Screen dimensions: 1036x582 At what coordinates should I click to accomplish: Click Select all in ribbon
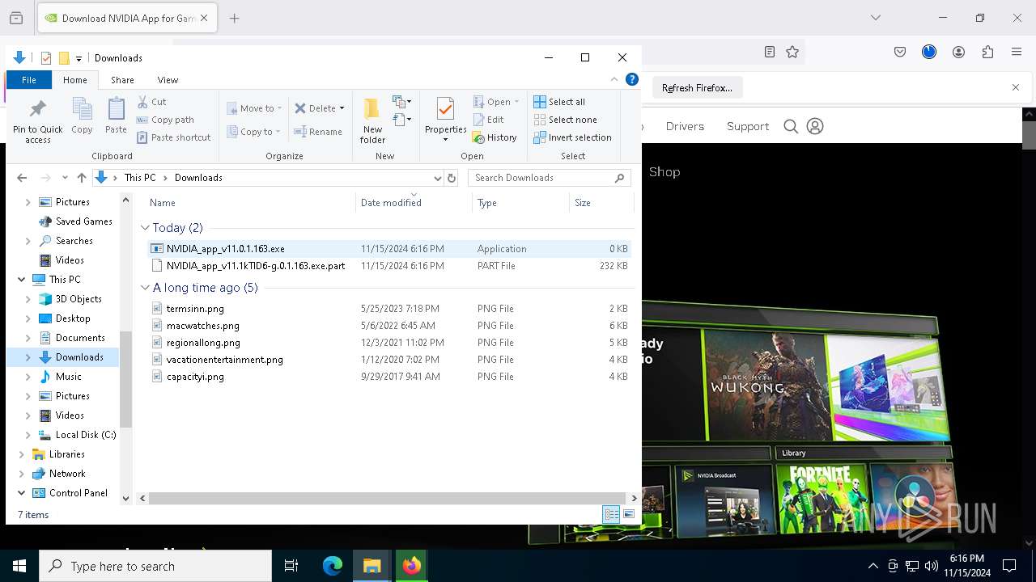559,102
